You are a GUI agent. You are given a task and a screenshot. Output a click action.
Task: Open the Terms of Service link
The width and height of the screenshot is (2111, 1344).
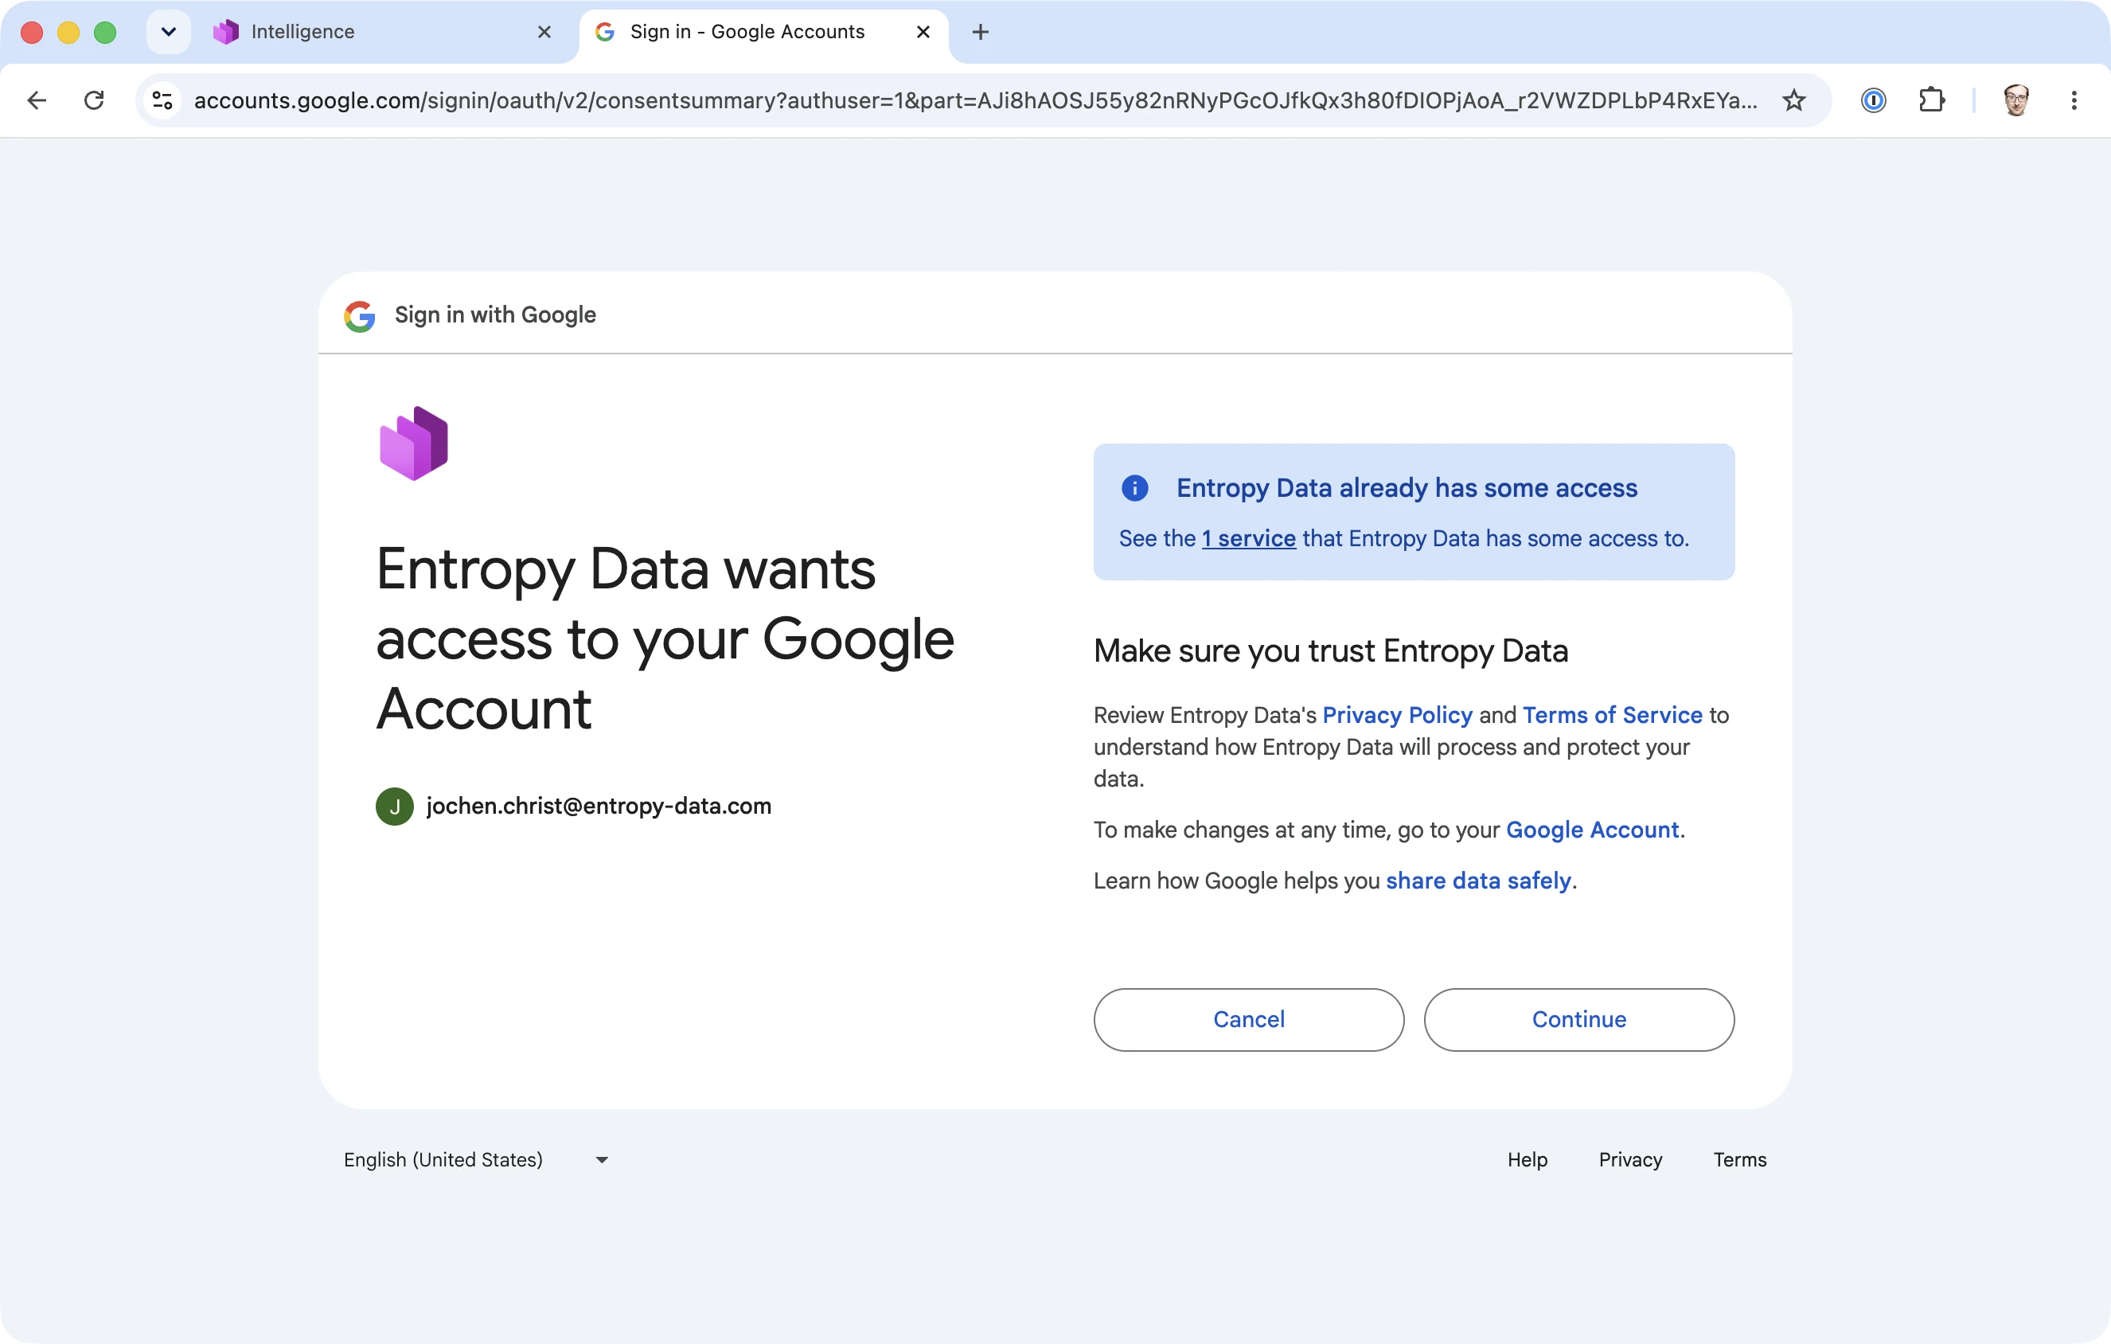[x=1612, y=716]
